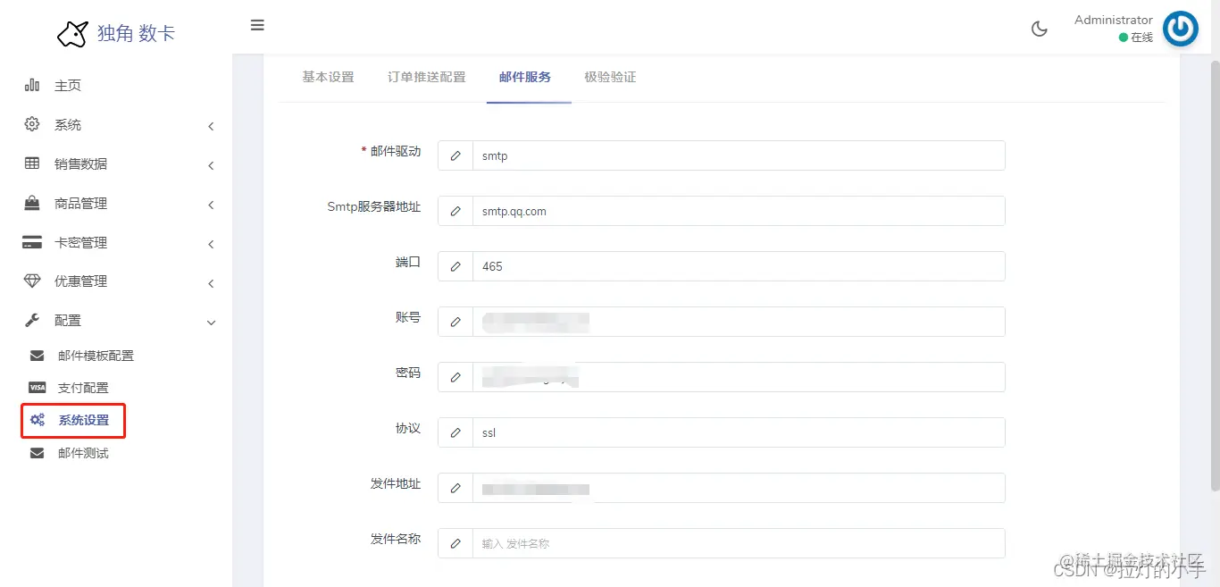
Task: Switch to the 基本设置 tab
Action: coord(327,77)
